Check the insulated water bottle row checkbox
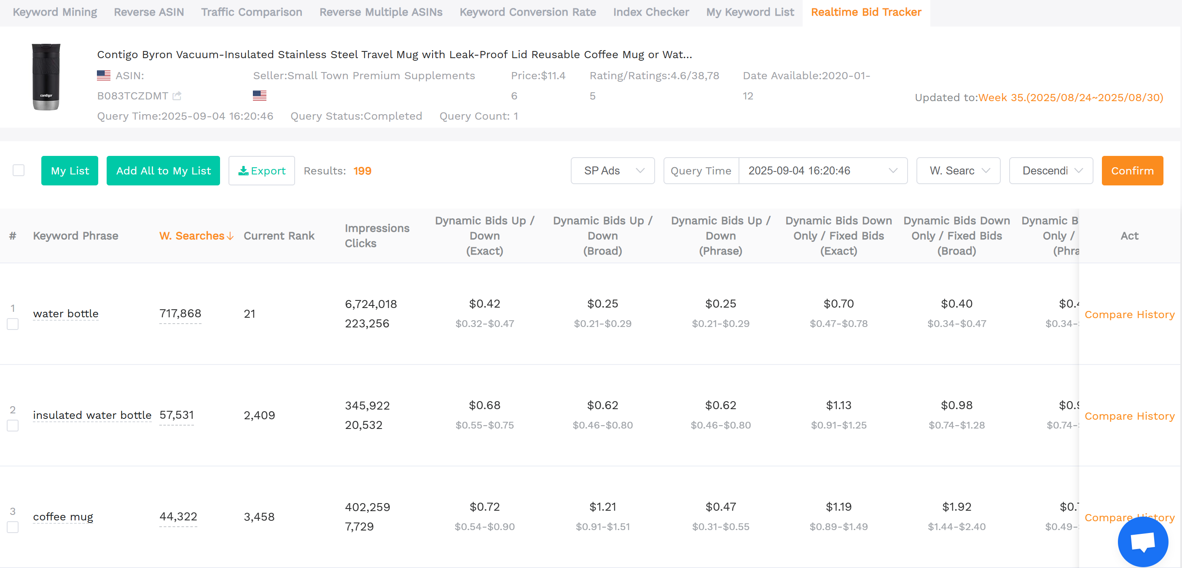Viewport: 1182px width, 568px height. (13, 425)
